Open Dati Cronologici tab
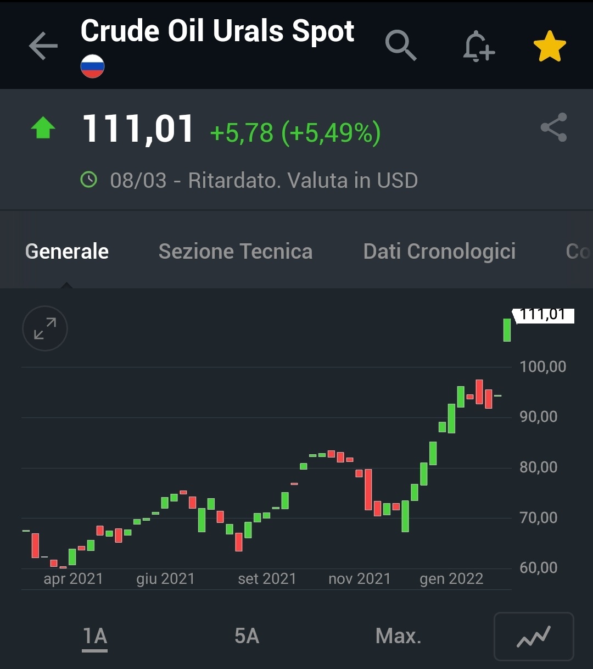593x669 pixels. coord(439,252)
